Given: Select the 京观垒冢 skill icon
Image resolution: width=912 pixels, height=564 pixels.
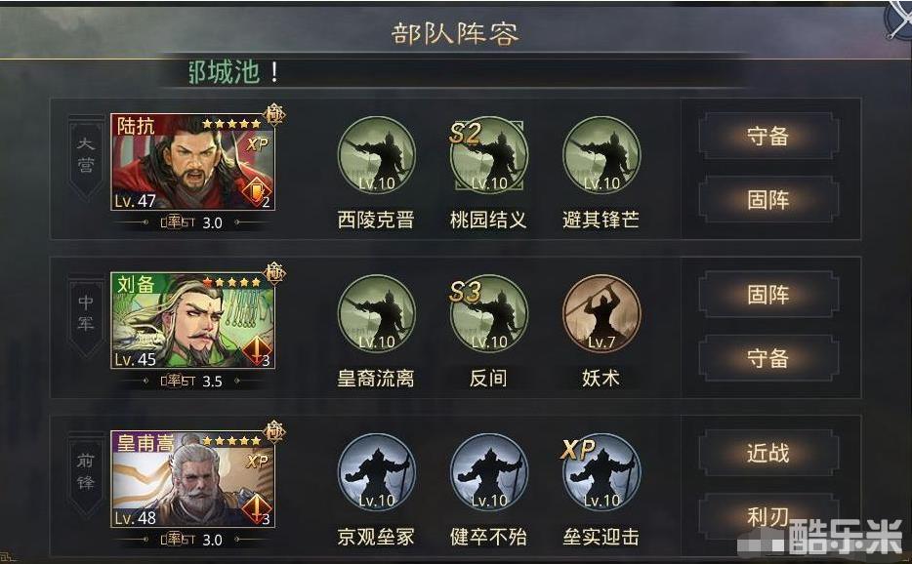Looking at the screenshot, I should (x=376, y=472).
